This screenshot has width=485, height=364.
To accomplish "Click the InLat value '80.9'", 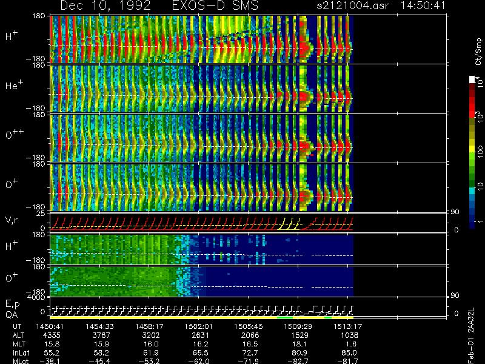I will click(x=301, y=353).
